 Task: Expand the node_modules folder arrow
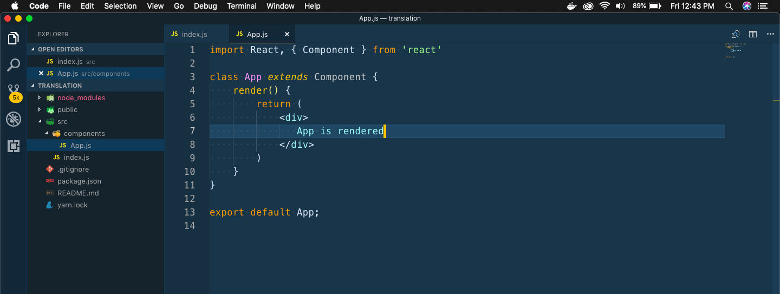click(x=40, y=98)
